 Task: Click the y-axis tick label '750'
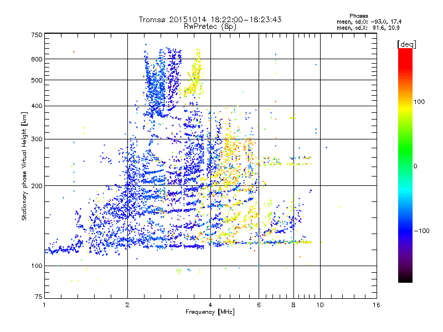pos(37,35)
